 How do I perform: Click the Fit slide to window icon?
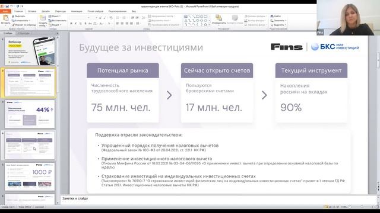(x=377, y=206)
